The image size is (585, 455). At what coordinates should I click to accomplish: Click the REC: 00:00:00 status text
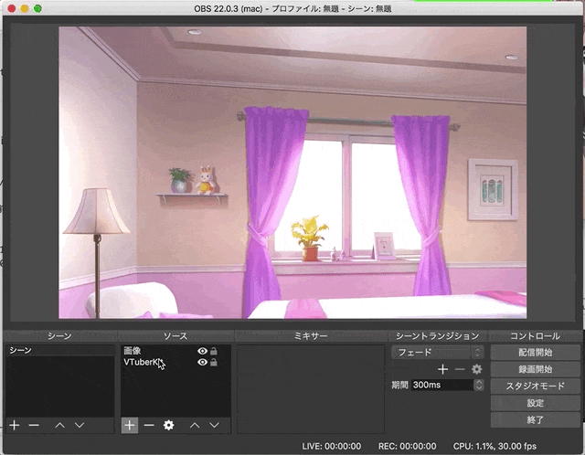point(407,446)
